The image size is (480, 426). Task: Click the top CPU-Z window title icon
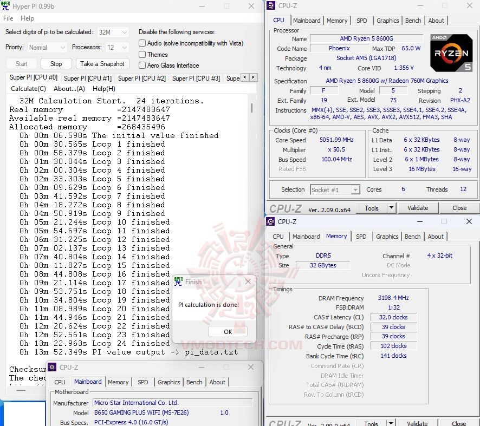[x=271, y=5]
